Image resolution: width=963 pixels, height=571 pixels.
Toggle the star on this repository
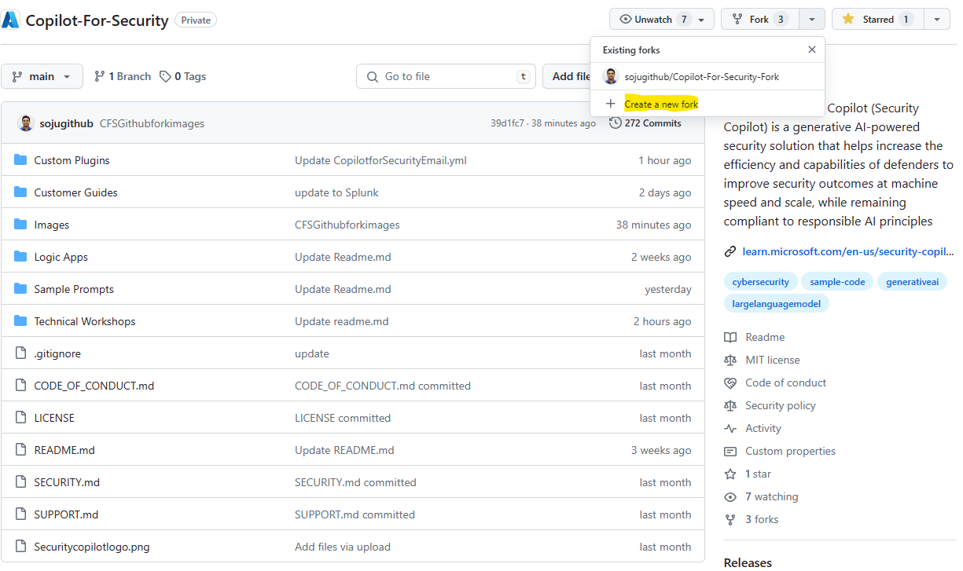tap(876, 19)
